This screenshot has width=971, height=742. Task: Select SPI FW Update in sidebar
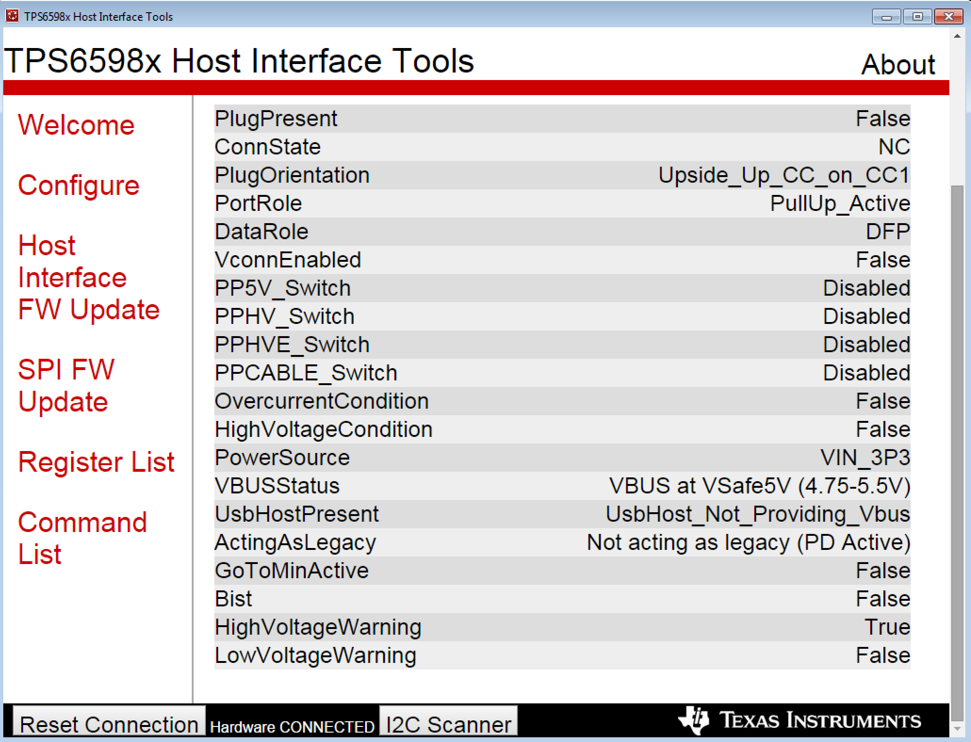[x=66, y=385]
